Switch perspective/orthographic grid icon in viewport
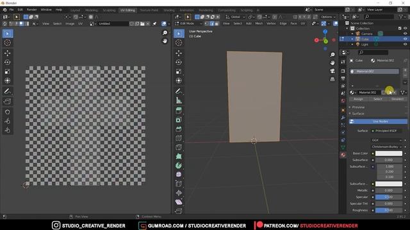 coord(332,79)
